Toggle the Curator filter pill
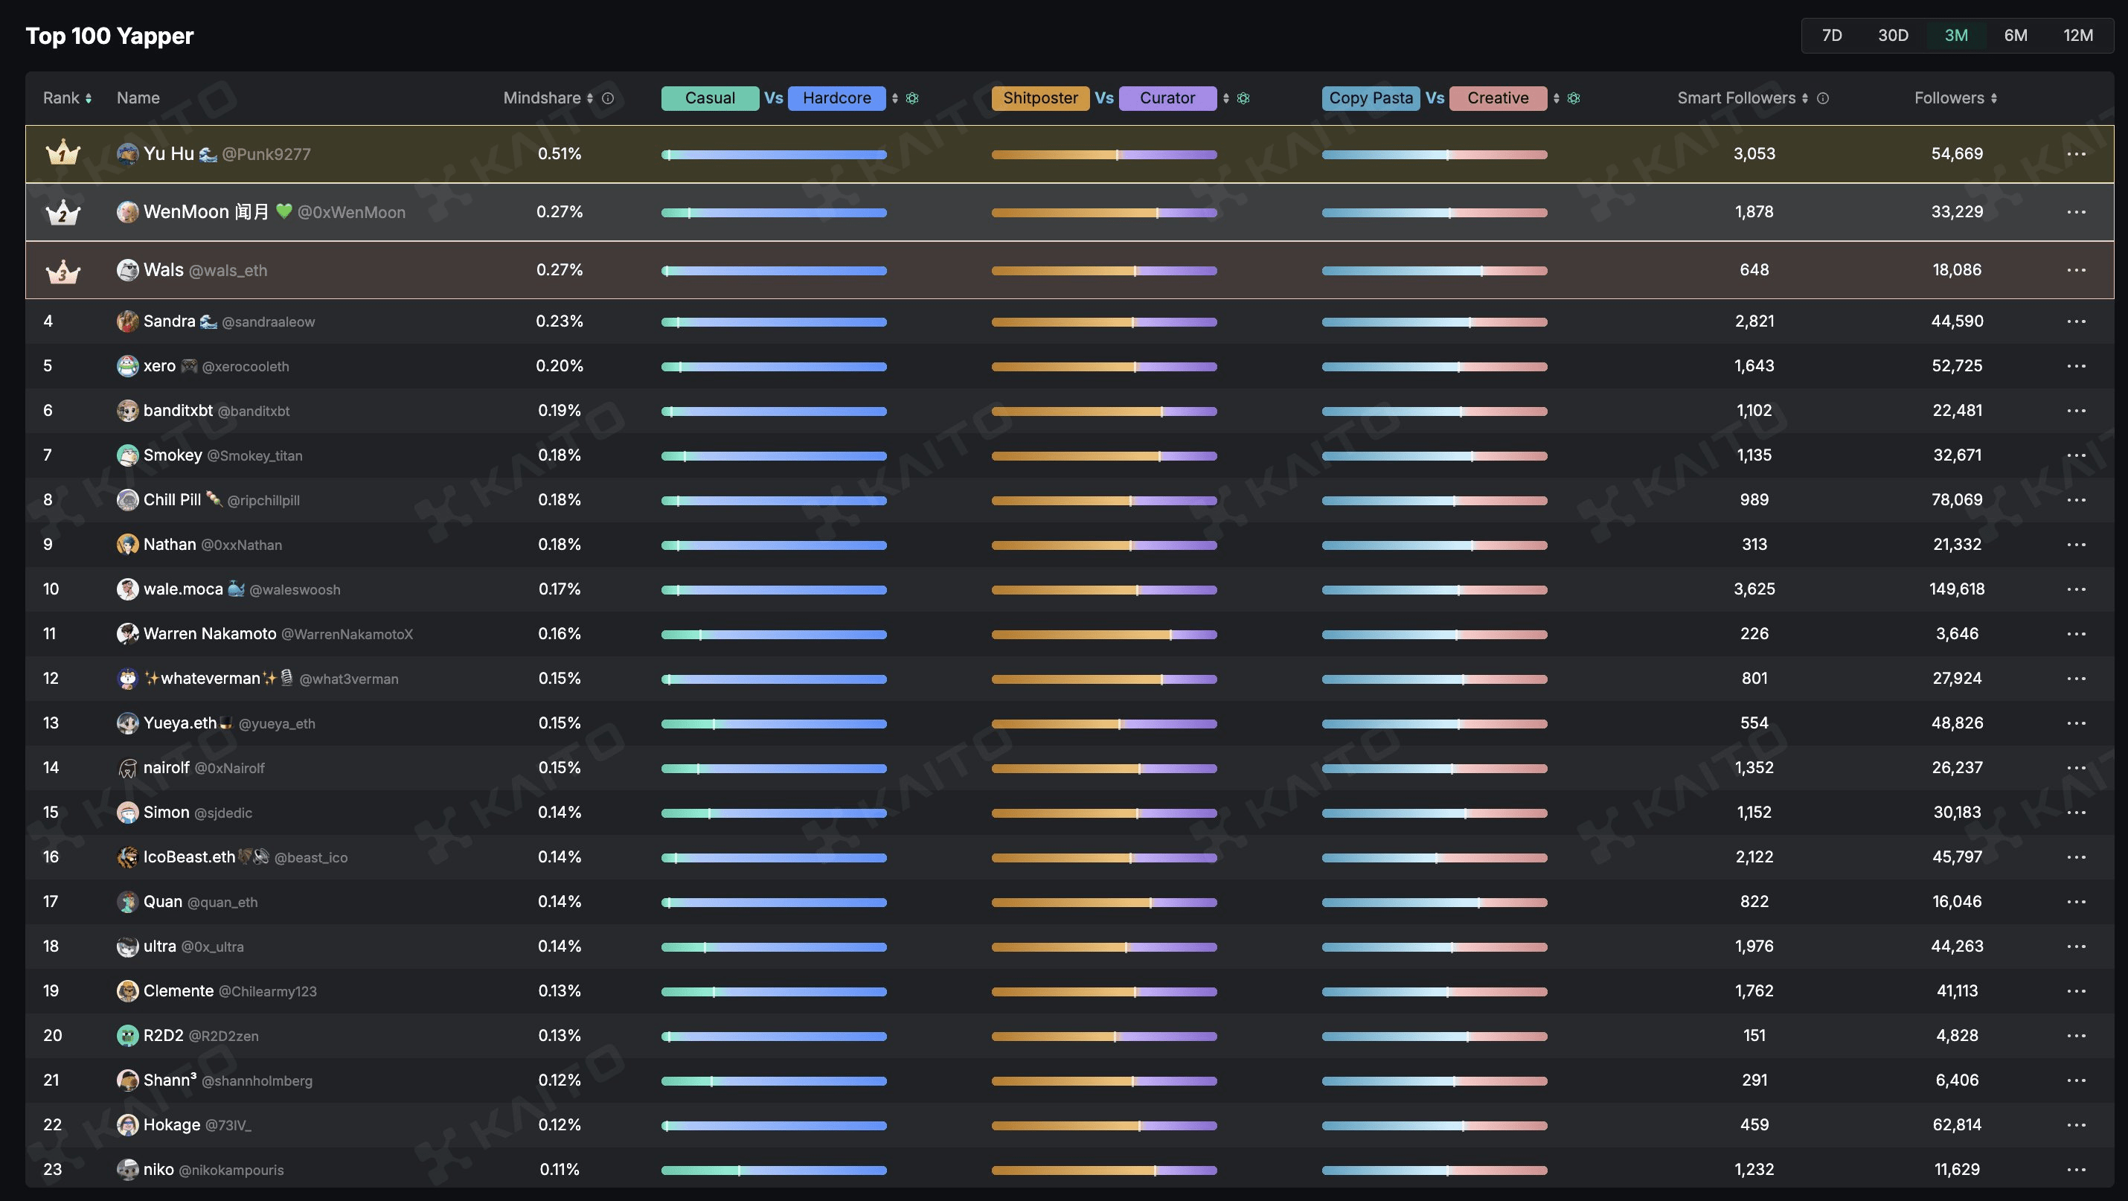 pyautogui.click(x=1167, y=98)
